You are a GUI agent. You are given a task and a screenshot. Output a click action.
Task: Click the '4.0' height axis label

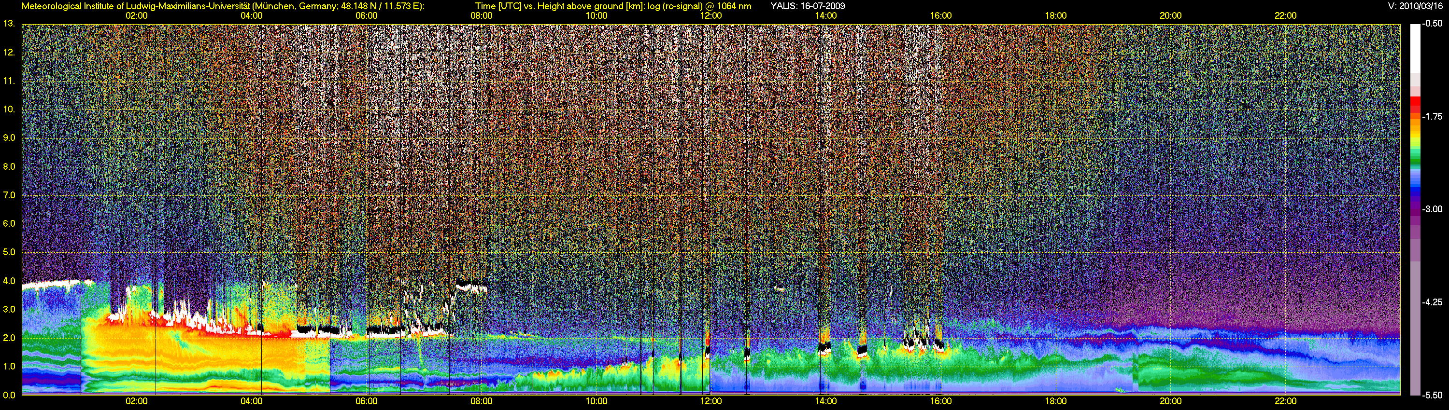[x=9, y=281]
